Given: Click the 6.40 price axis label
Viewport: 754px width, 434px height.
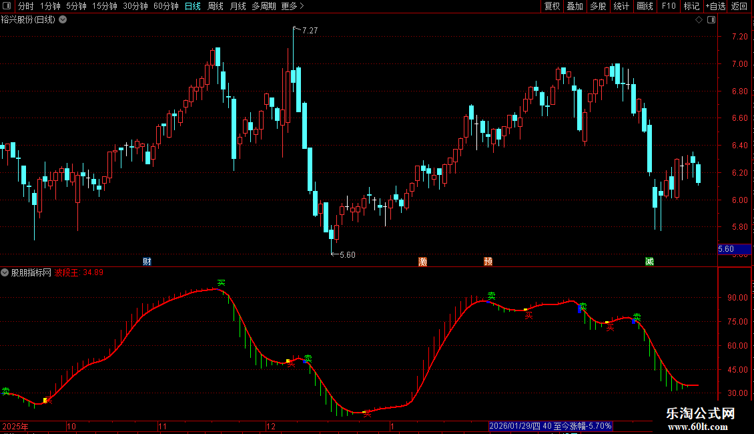Looking at the screenshot, I should click(x=739, y=146).
